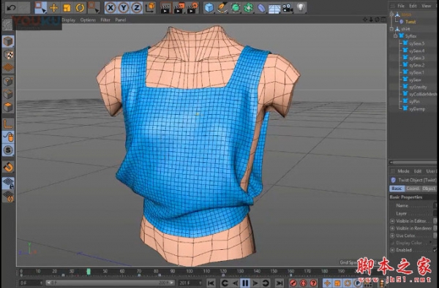439x288 pixels.
Task: Switch to the Coord attributes tab
Action: pos(413,189)
